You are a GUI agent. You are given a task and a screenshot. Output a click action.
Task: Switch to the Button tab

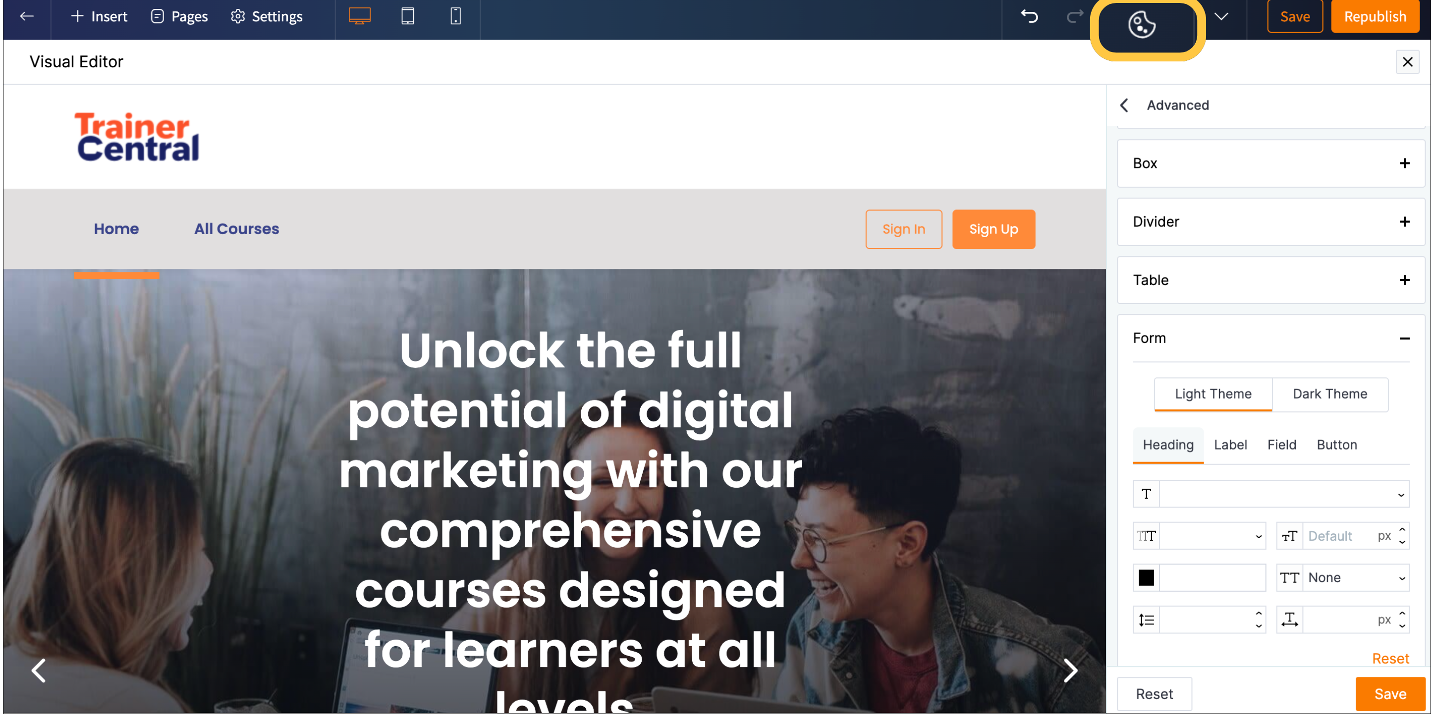[1336, 445]
